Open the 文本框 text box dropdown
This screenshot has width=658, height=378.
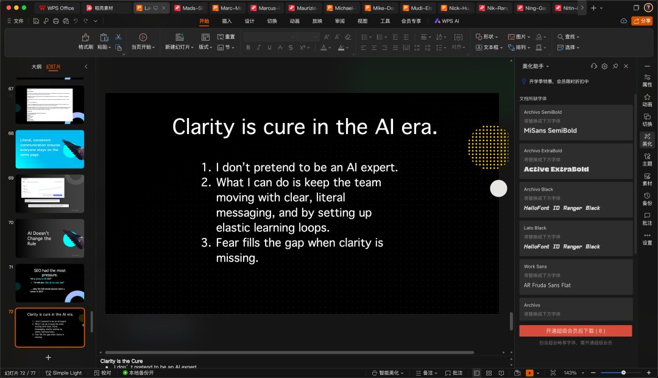[x=489, y=47]
